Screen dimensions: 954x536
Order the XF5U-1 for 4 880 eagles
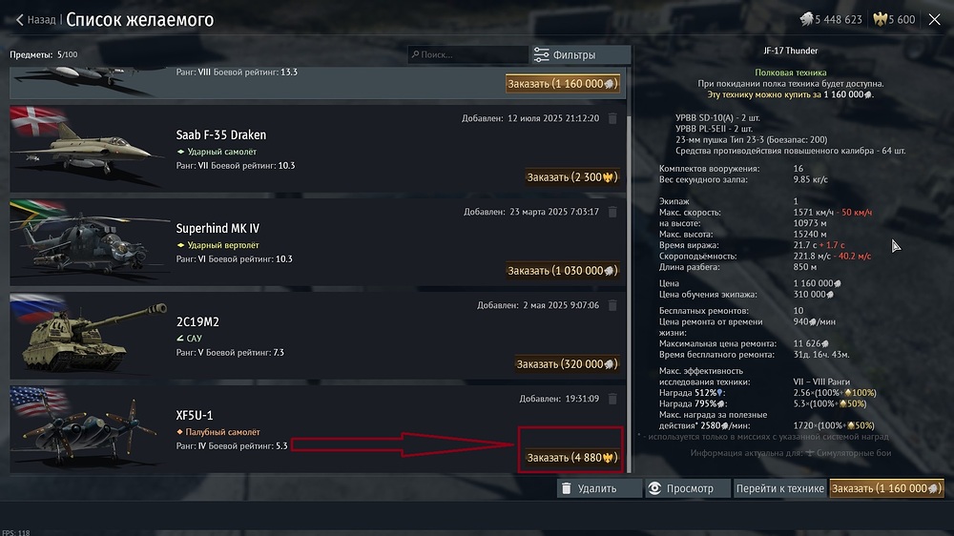571,458
